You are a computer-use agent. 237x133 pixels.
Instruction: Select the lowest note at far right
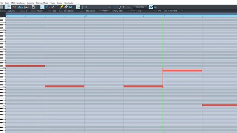tap(220, 105)
